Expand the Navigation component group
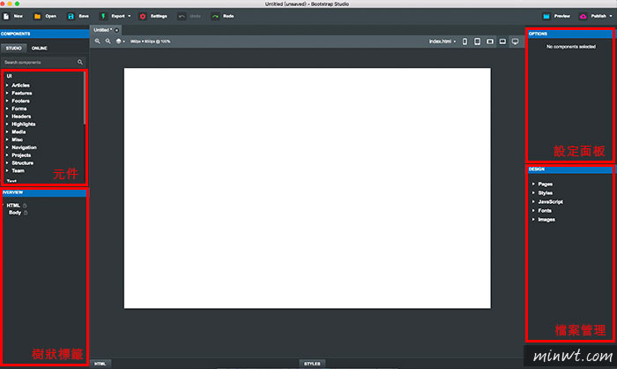 (x=7, y=147)
